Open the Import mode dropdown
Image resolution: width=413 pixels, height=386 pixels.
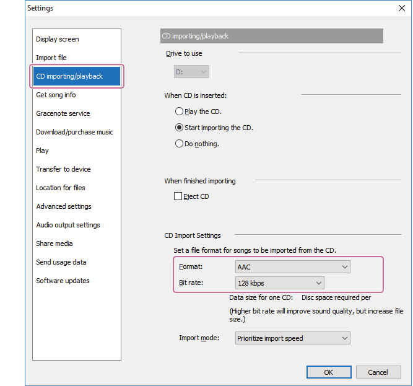tap(292, 338)
